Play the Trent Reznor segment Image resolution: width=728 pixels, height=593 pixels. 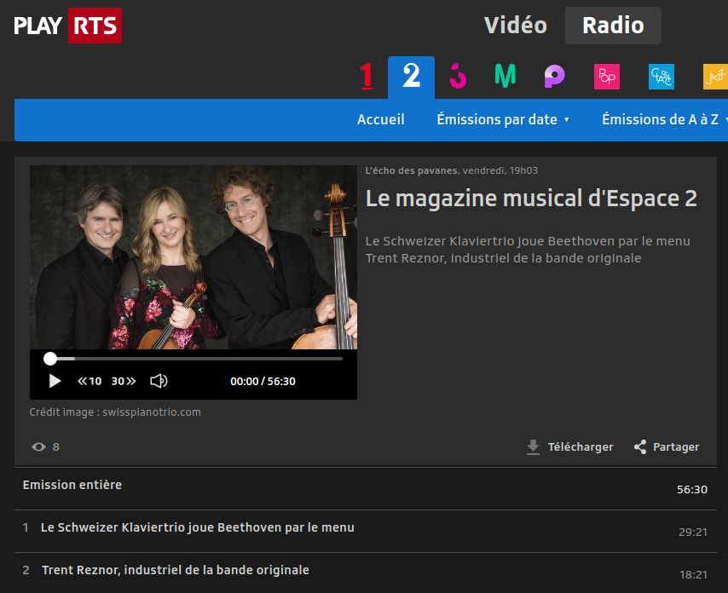tap(175, 570)
